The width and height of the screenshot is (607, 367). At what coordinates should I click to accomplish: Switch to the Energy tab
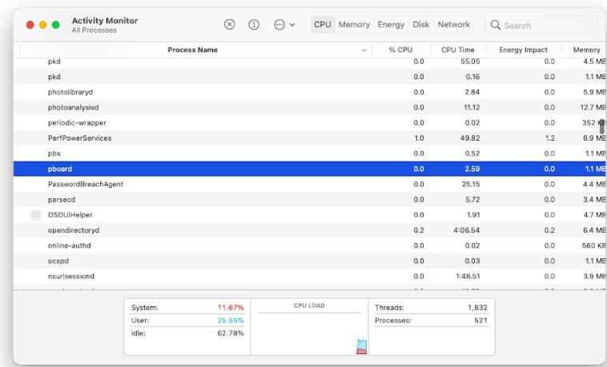(391, 25)
